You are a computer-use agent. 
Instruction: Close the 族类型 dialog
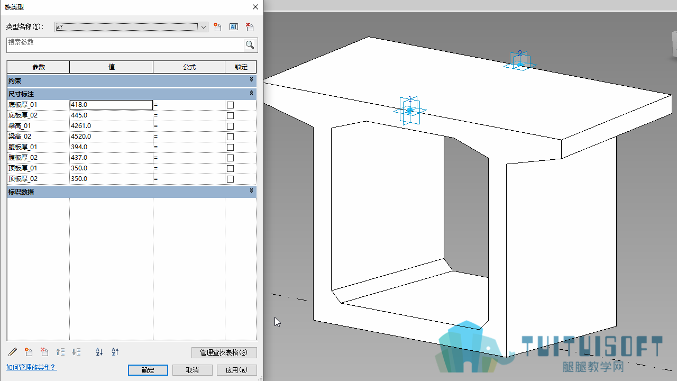pyautogui.click(x=255, y=7)
